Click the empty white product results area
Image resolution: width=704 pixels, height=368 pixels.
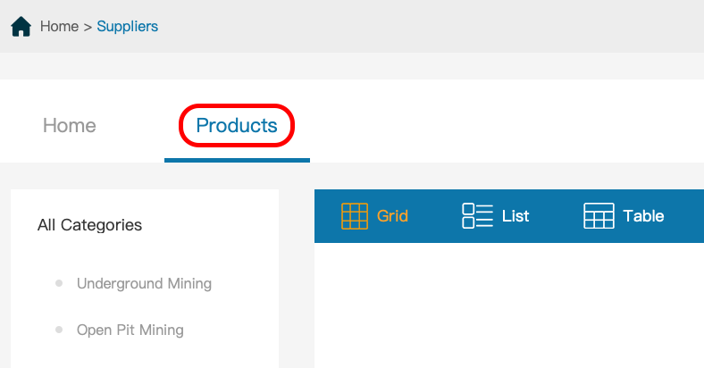509,305
